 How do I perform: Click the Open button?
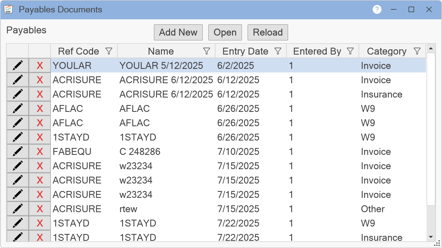[x=225, y=33]
